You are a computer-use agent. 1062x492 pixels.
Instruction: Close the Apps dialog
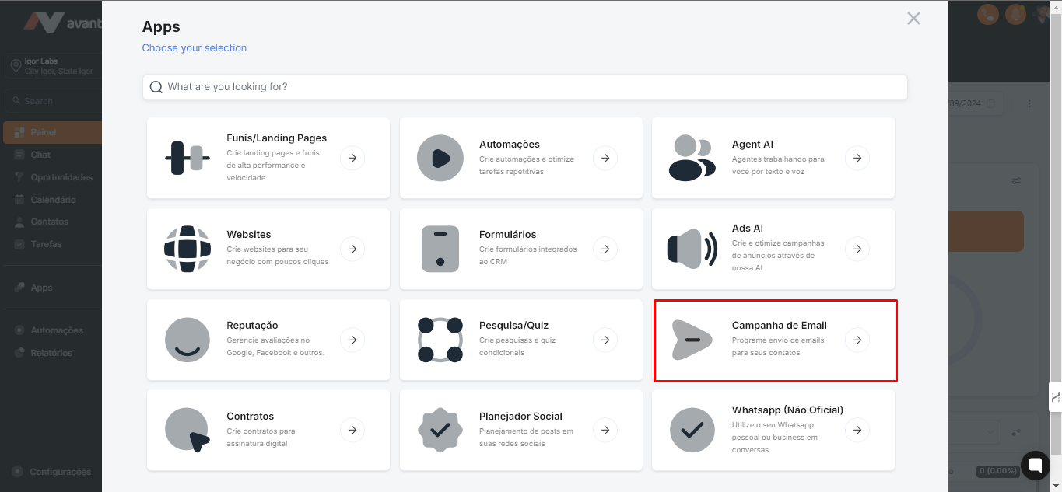click(913, 19)
